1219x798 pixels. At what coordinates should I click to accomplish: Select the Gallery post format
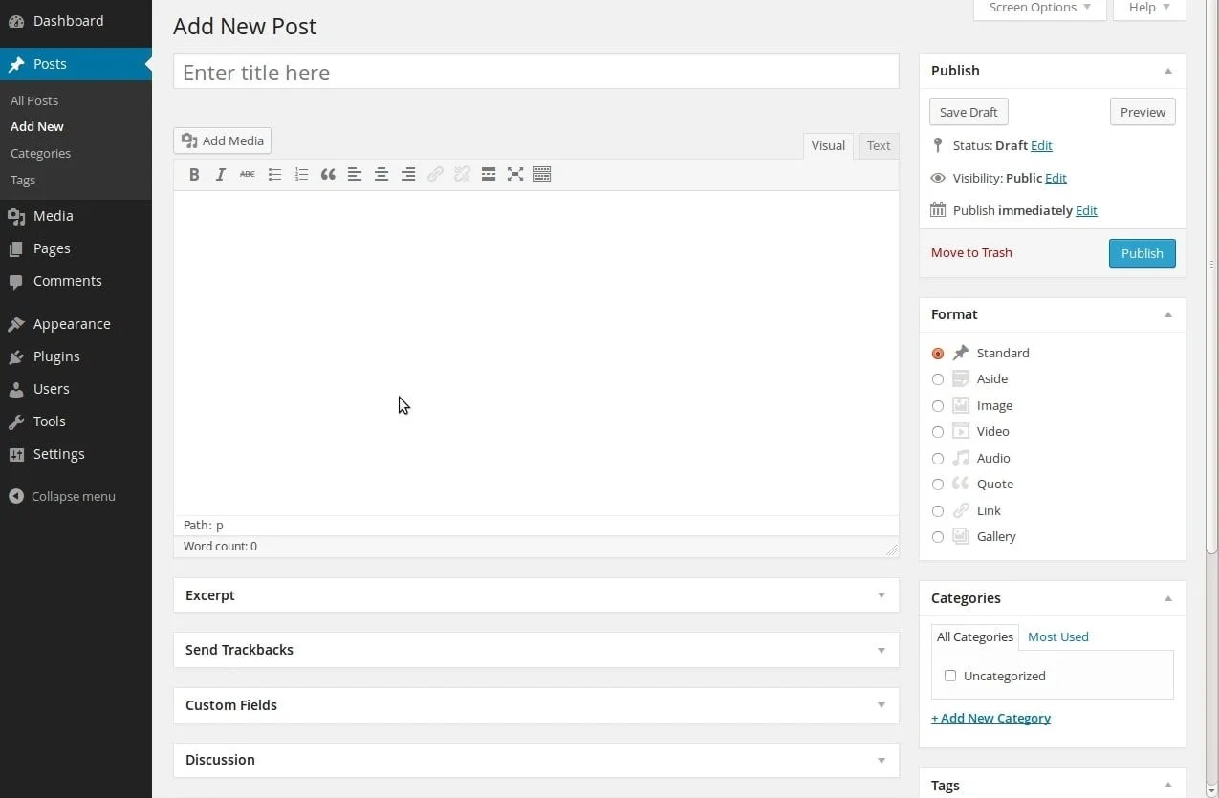point(938,537)
